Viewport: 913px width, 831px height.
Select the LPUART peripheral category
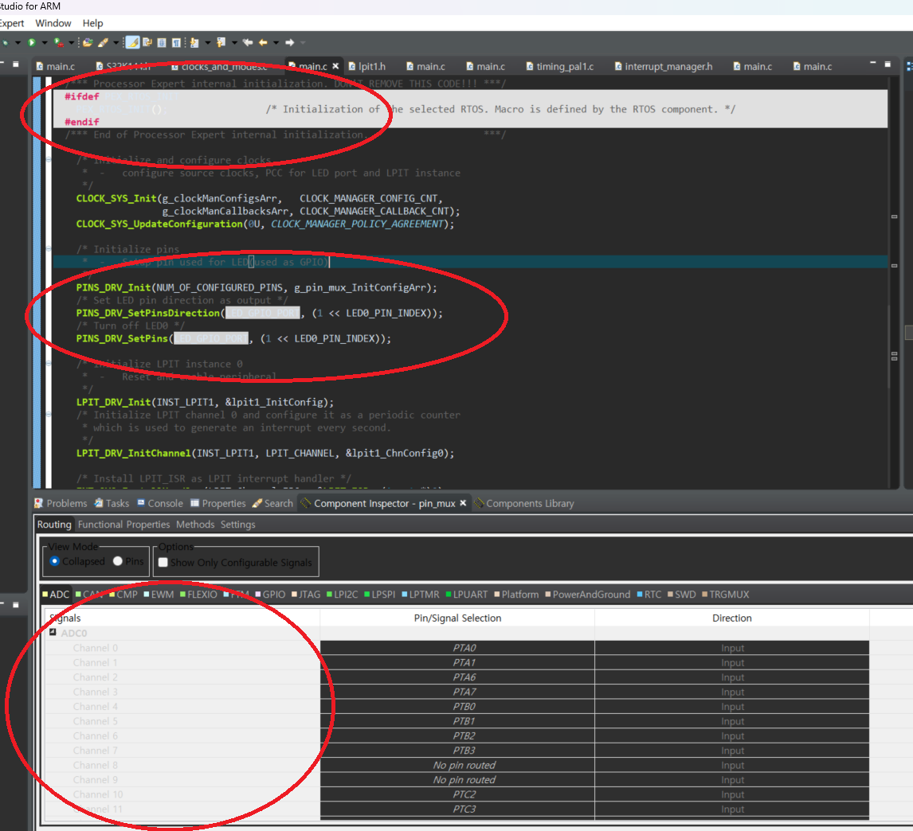coord(453,594)
